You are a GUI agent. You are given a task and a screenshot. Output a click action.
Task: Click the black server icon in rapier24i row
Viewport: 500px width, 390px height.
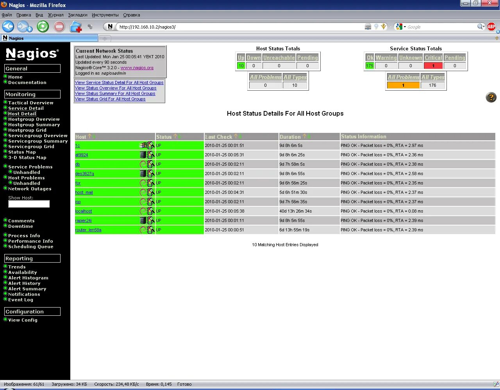coord(143,220)
